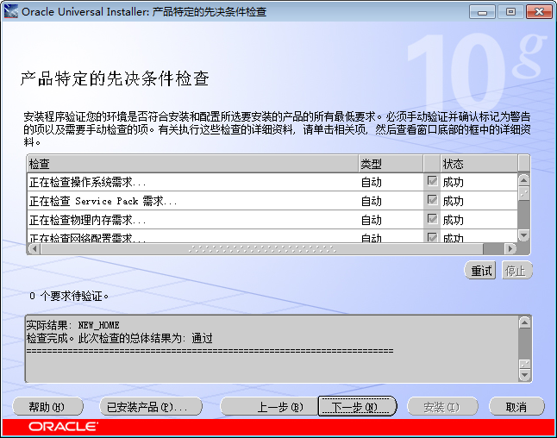Click the 检查 column header
The image size is (557, 438).
(x=193, y=164)
